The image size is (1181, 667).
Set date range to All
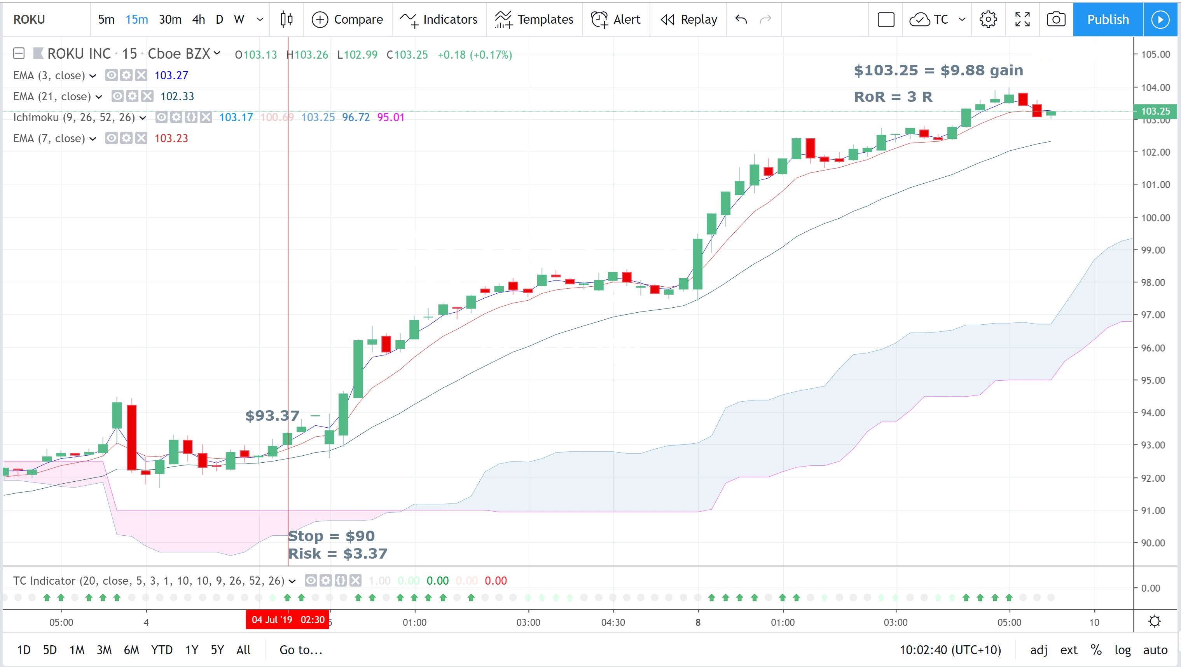point(243,650)
